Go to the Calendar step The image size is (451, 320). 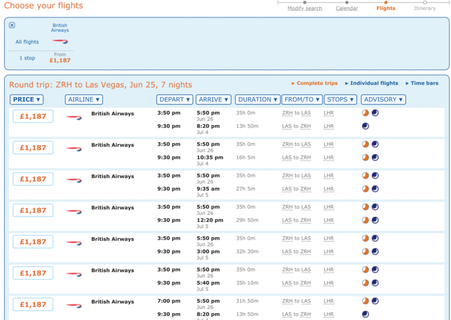(346, 8)
